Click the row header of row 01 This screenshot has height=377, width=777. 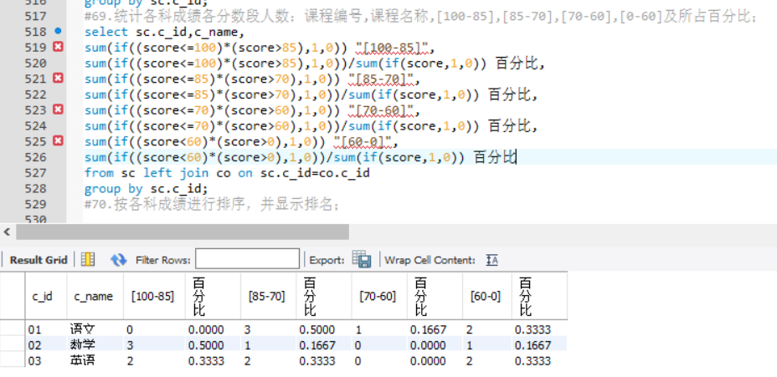13,329
